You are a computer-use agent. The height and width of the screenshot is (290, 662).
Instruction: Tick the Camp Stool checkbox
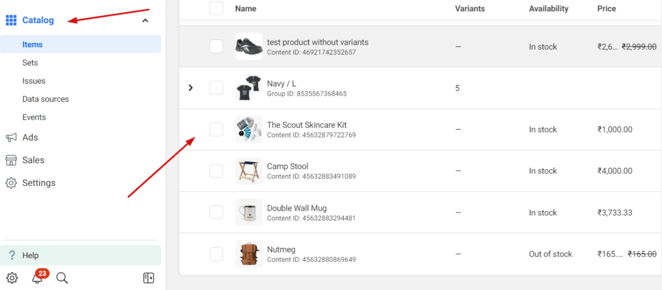pyautogui.click(x=217, y=171)
